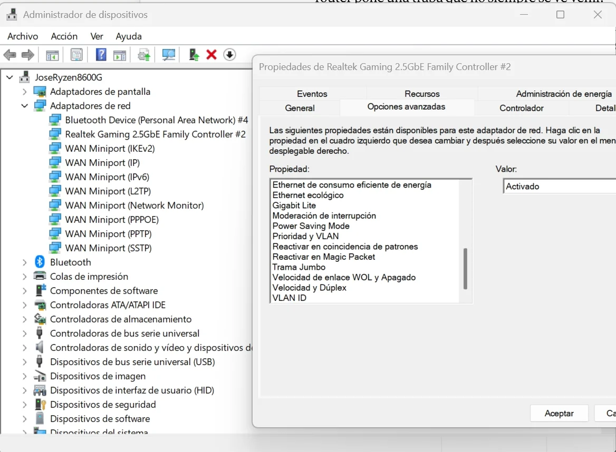The image size is (616, 452).
Task: Click the property list scrollbar thumb
Action: coord(465,269)
